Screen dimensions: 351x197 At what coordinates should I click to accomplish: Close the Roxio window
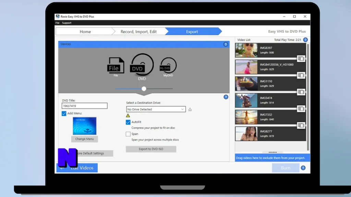coord(305,16)
